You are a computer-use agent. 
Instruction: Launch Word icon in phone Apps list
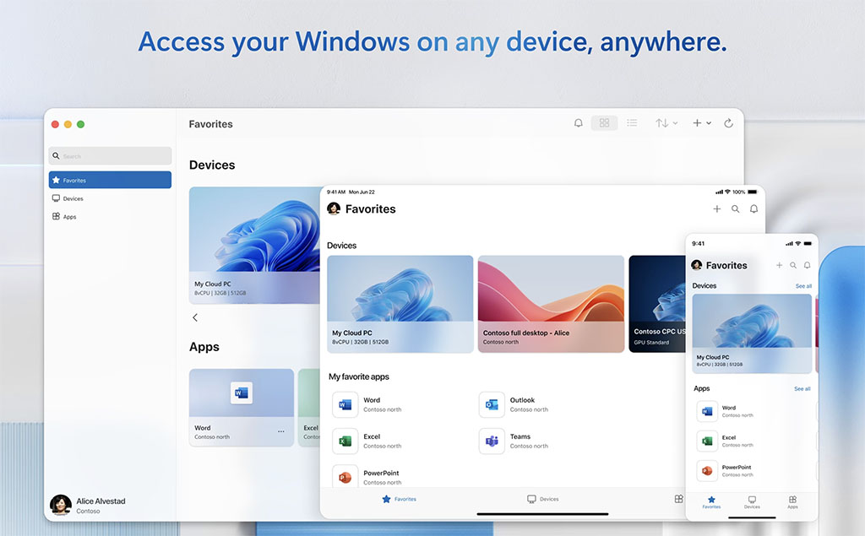click(707, 411)
